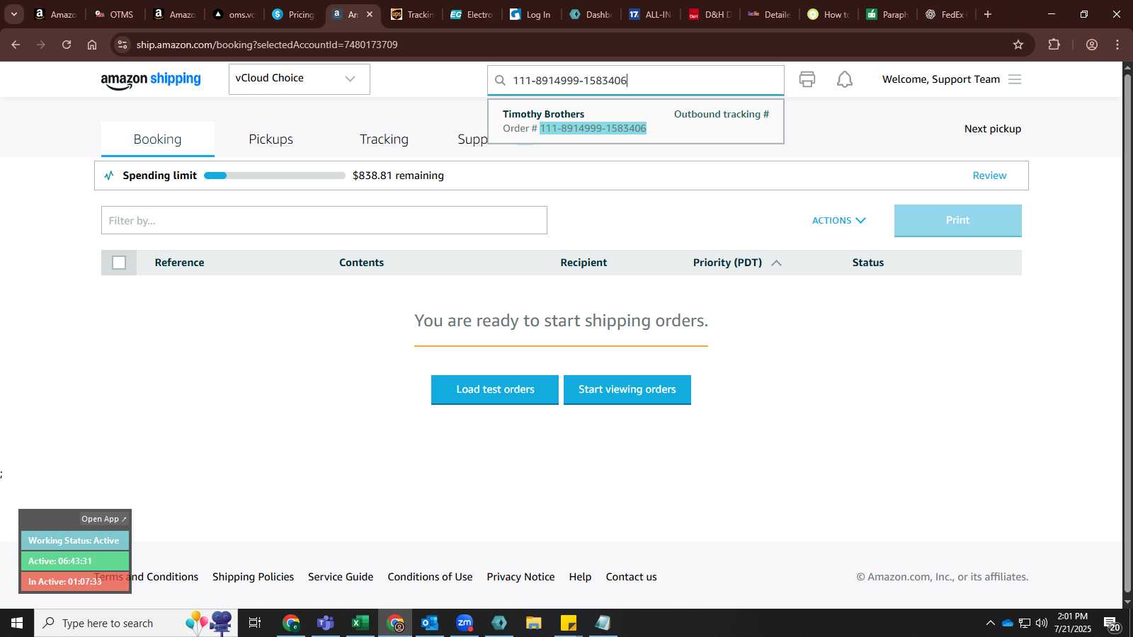Viewport: 1133px width, 637px height.
Task: Open Chrome's three-dot menu
Action: click(x=1117, y=45)
